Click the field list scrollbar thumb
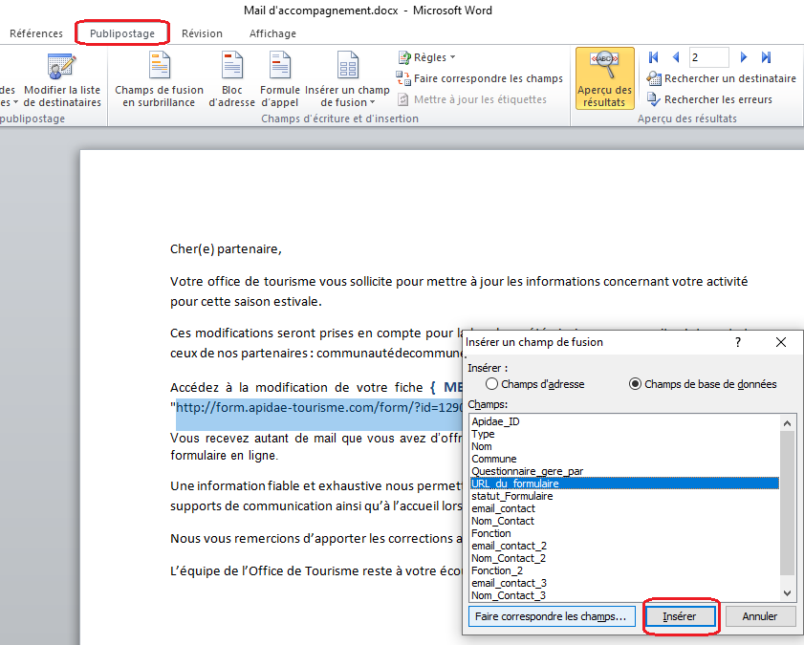This screenshot has width=804, height=645. point(787,503)
